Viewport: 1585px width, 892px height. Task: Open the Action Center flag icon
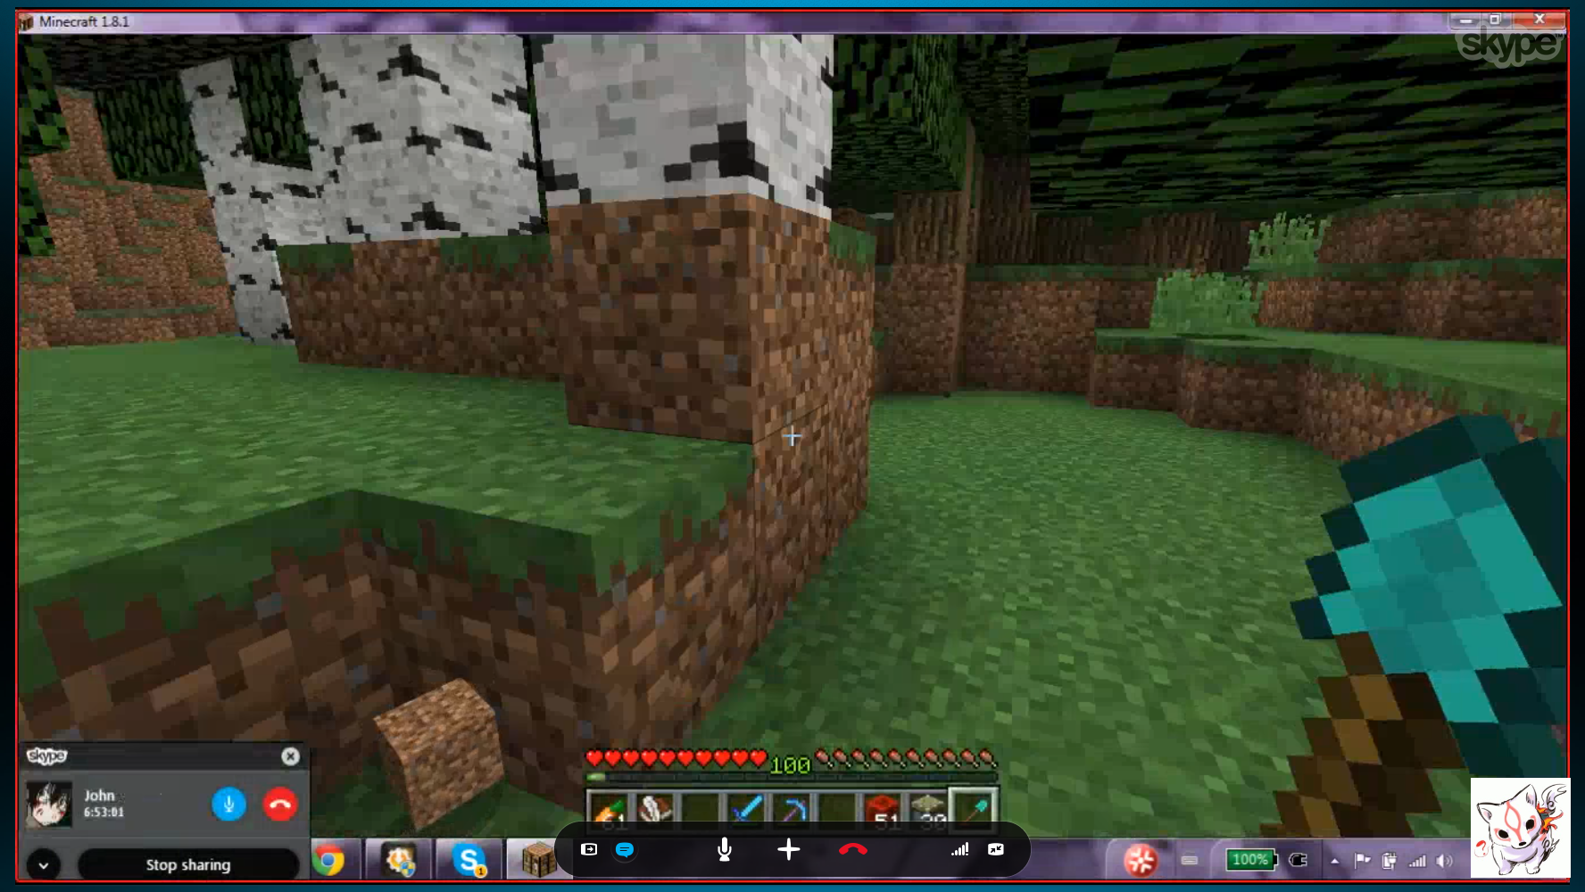click(x=1362, y=861)
